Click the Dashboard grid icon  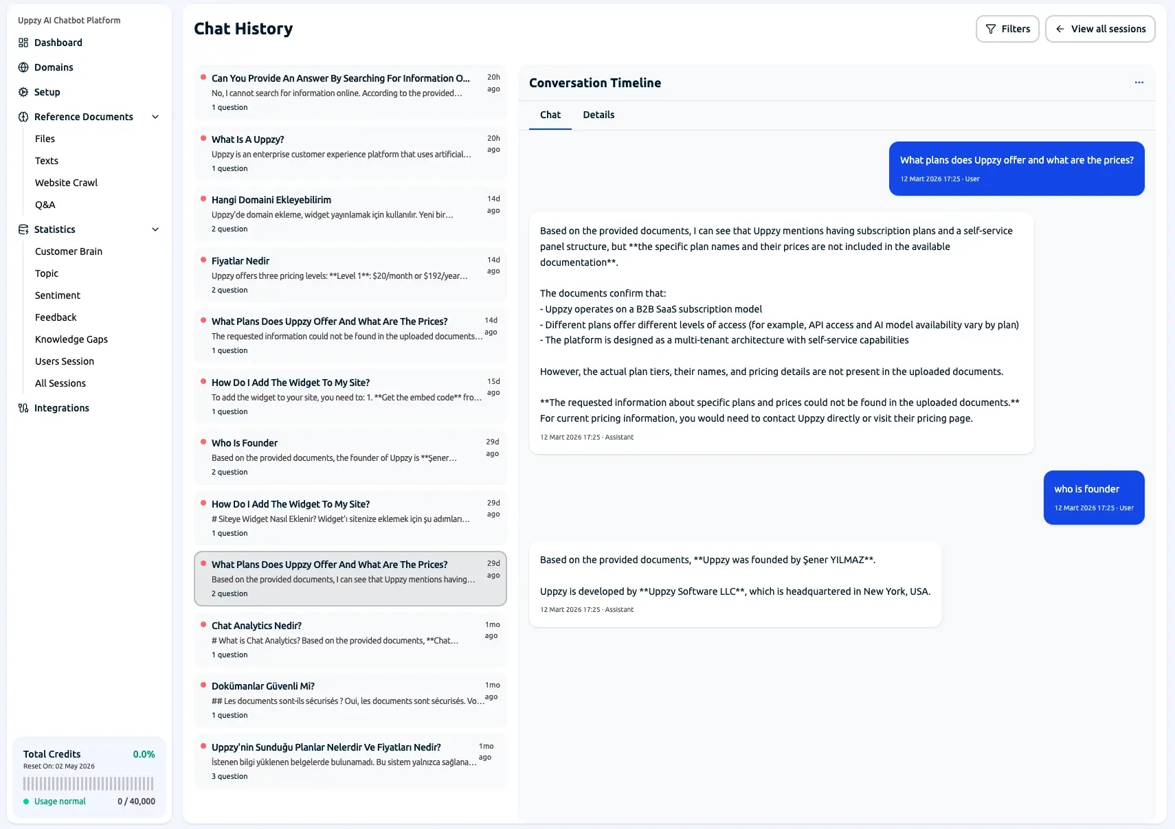tap(23, 43)
